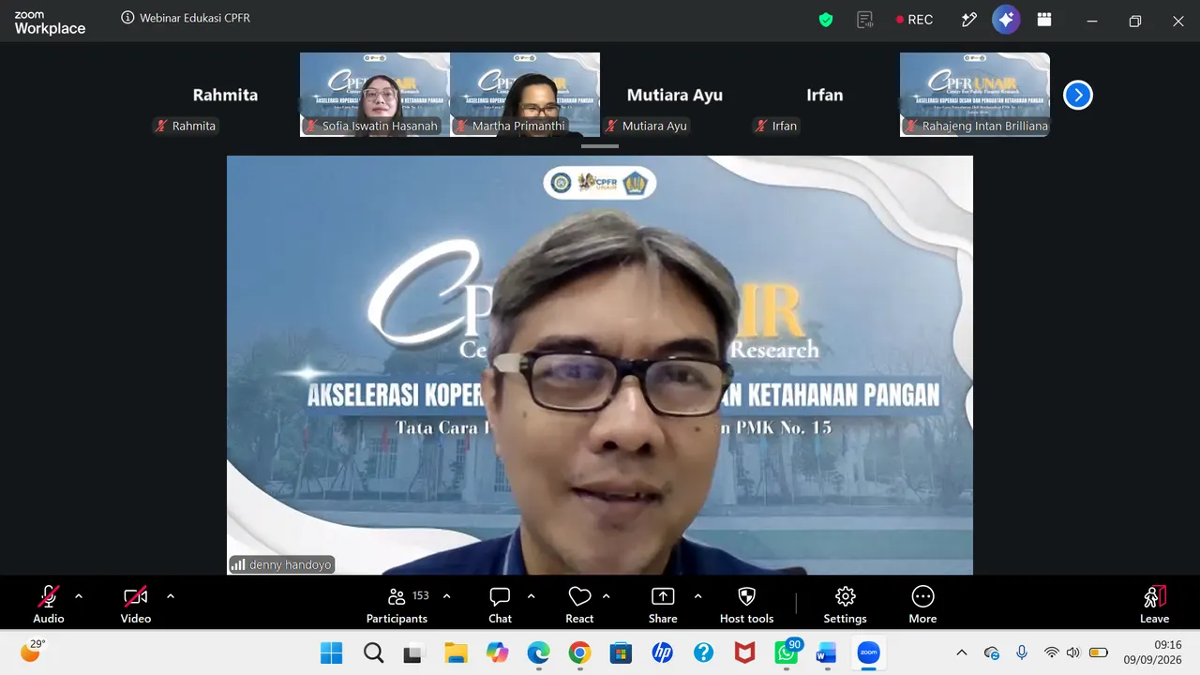Image resolution: width=1200 pixels, height=675 pixels.
Task: Expand chat options arrow
Action: click(x=531, y=596)
